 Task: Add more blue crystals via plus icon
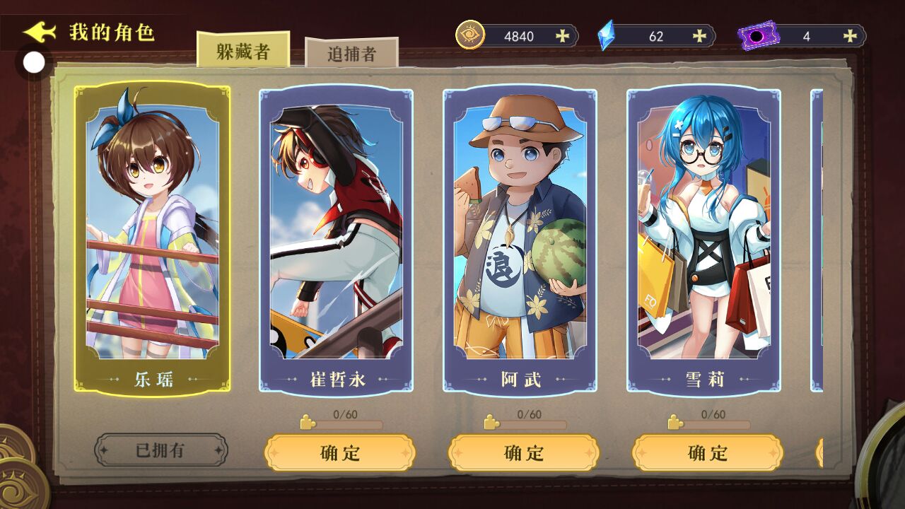click(x=699, y=36)
